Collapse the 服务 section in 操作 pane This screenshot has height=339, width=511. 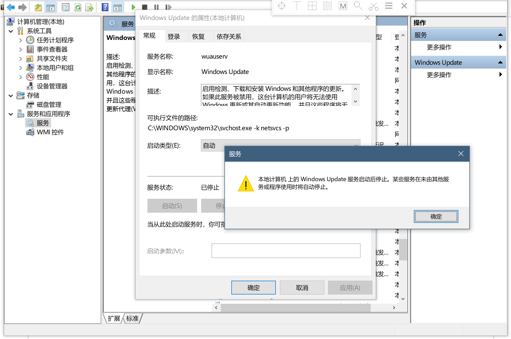click(x=500, y=35)
